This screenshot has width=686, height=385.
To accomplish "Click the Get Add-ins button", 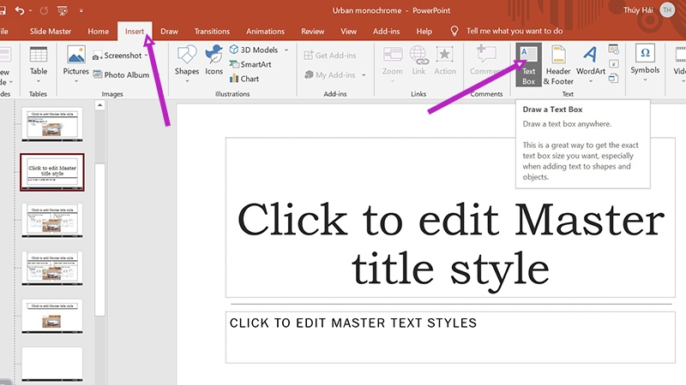I will (x=330, y=56).
